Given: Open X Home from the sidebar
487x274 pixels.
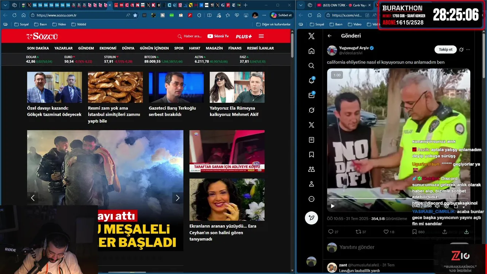Looking at the screenshot, I should point(311,51).
